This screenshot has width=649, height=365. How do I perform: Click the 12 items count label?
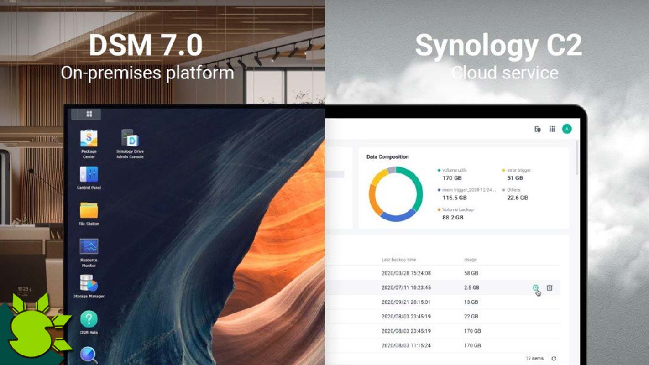(534, 359)
